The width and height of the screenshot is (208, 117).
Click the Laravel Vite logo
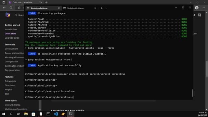point(8,15)
